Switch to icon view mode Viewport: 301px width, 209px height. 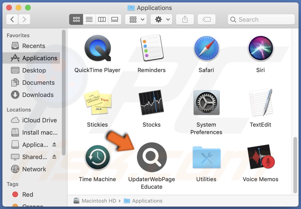pos(76,19)
